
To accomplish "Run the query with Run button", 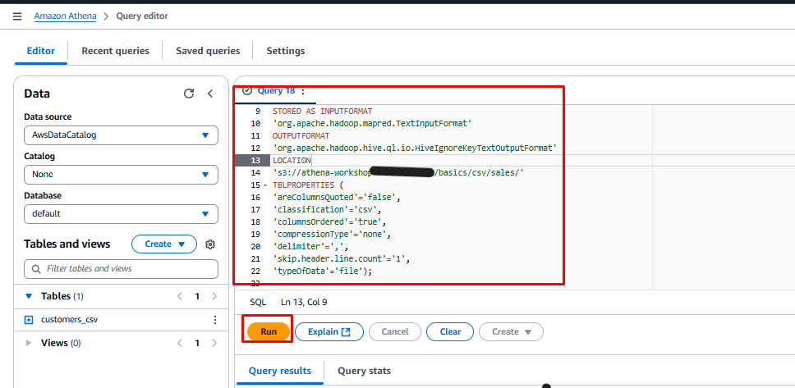I will pyautogui.click(x=269, y=331).
